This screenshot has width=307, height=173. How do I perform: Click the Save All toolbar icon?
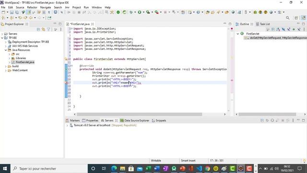pos(17,12)
